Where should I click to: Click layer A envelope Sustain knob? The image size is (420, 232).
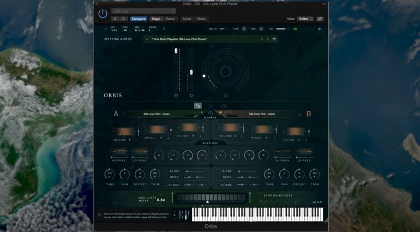188,155
